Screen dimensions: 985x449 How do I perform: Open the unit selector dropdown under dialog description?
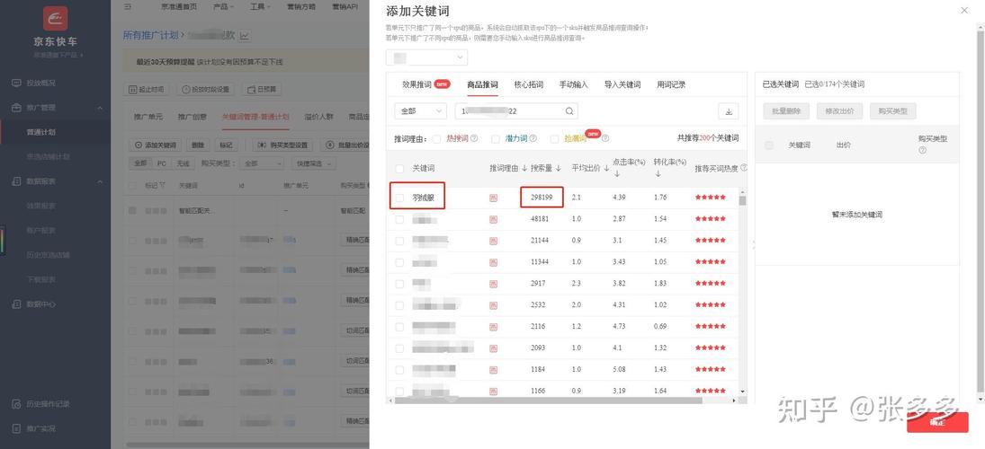[x=426, y=57]
